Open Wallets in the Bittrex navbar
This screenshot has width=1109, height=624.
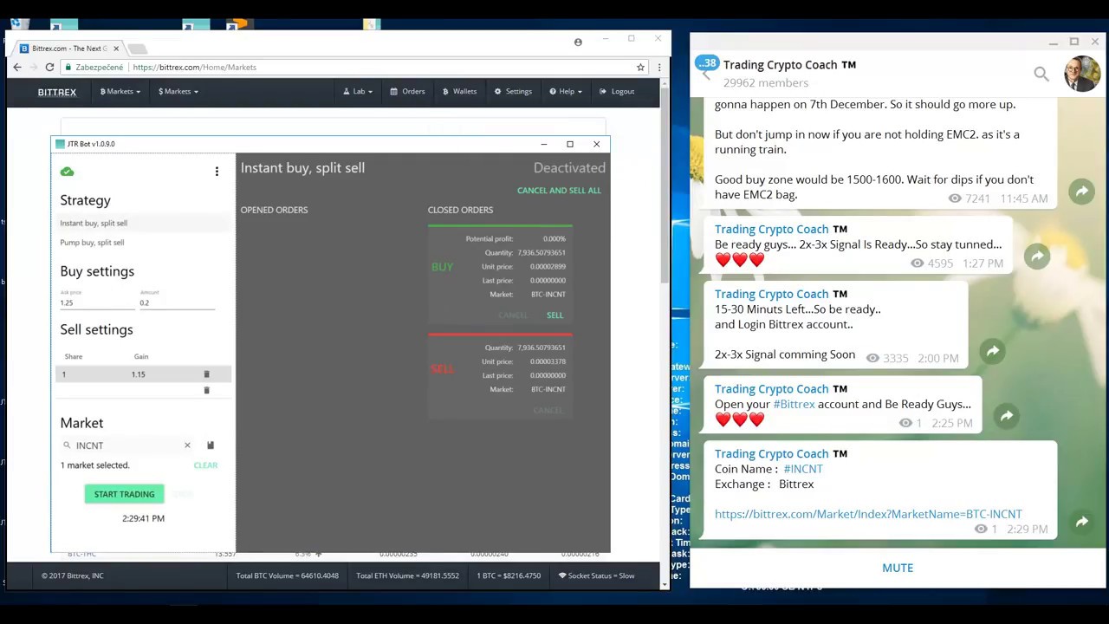coord(459,92)
